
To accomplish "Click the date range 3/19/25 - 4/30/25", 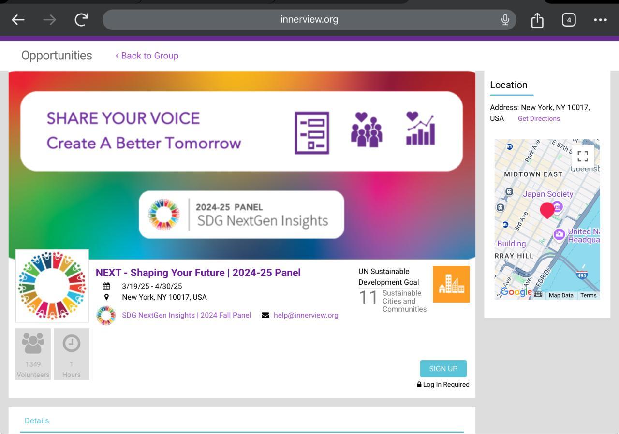I will (152, 286).
